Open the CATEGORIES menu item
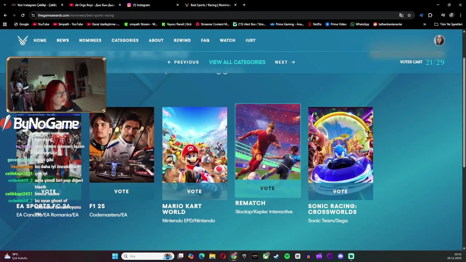466x262 pixels. (125, 40)
